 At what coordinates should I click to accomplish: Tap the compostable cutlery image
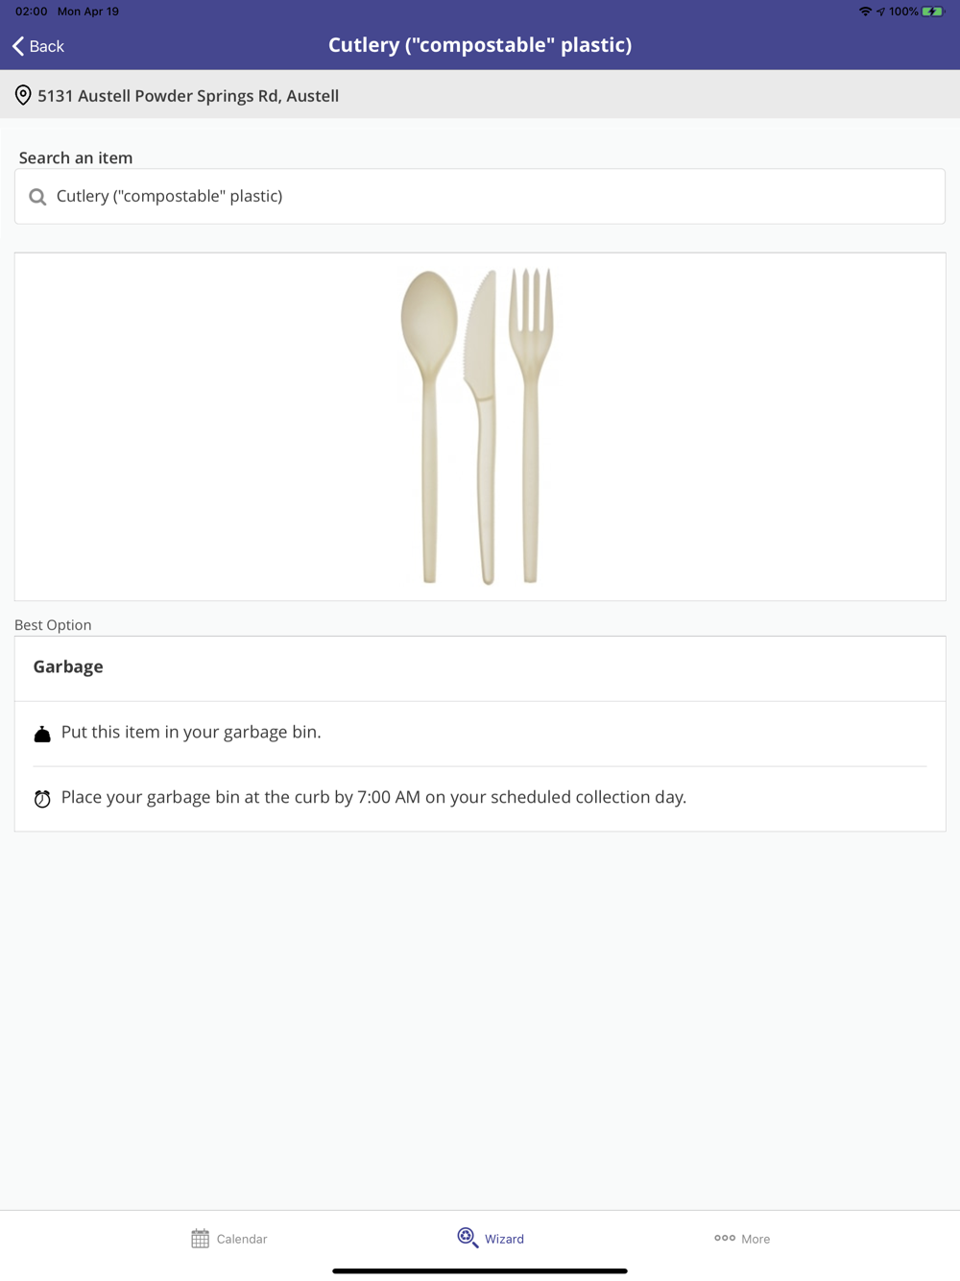pos(478,426)
